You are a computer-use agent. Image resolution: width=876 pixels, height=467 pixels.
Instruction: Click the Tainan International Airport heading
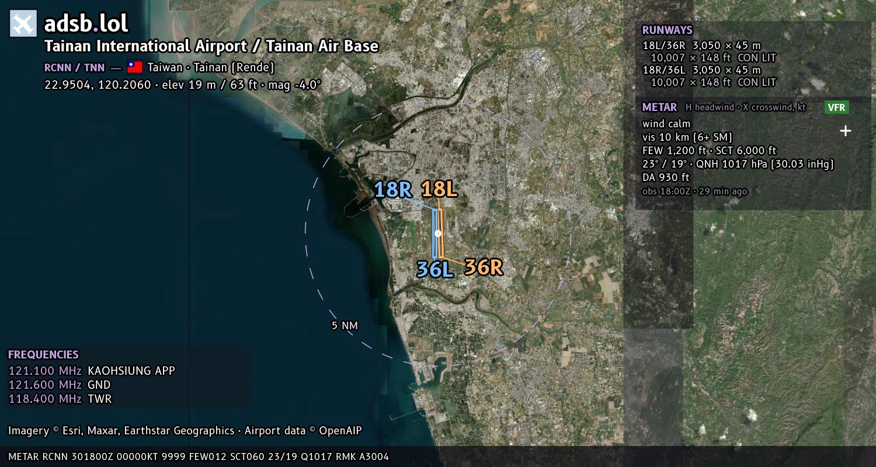click(211, 46)
